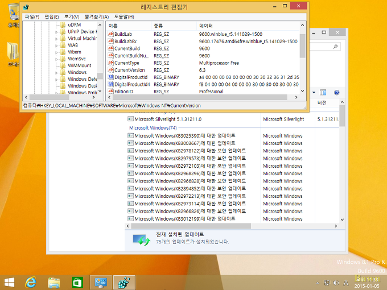This screenshot has height=290, width=387.
Task: Select the uDRM folder icon in tree
Action: coord(63,24)
